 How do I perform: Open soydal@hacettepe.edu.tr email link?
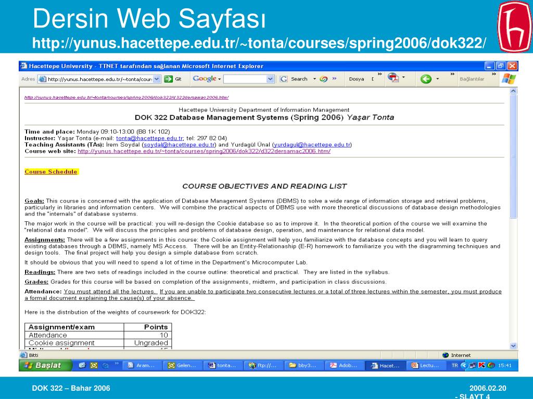[x=179, y=144]
